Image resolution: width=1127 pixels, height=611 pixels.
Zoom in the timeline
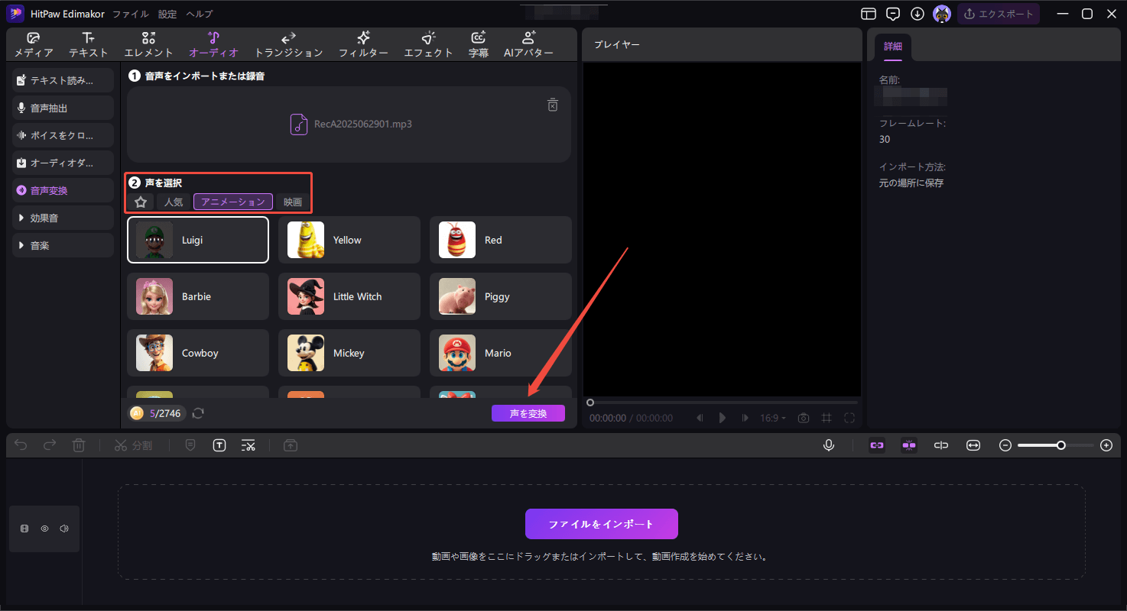click(1106, 445)
